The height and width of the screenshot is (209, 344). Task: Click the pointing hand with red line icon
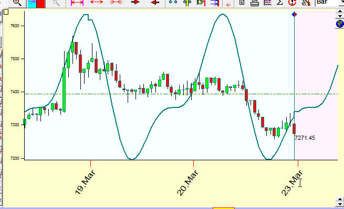(x=201, y=3)
